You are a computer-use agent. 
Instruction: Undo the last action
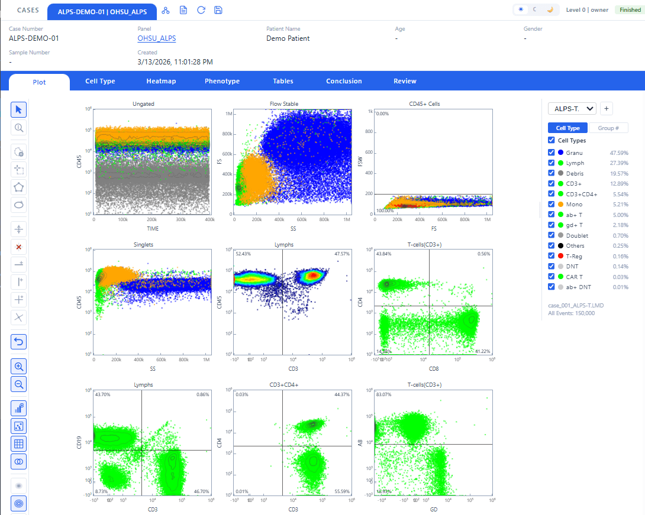[x=18, y=342]
